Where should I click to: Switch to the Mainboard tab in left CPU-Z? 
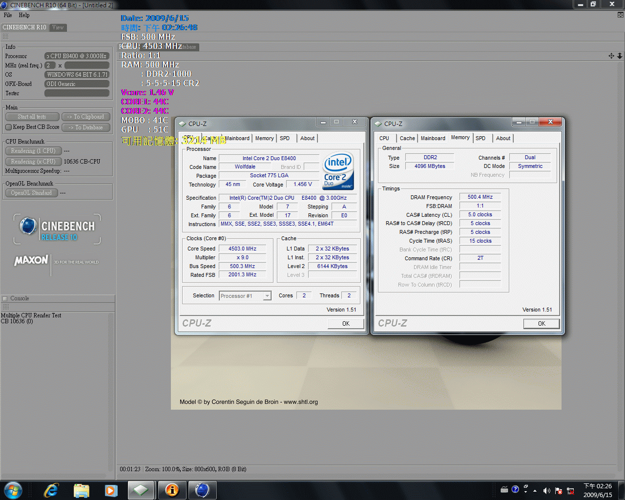coord(237,138)
